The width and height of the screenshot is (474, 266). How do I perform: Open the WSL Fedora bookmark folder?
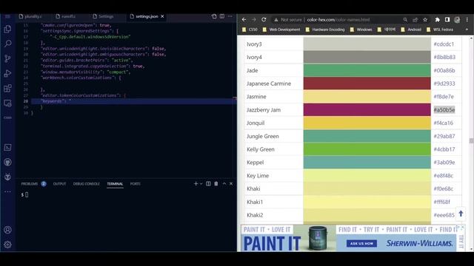(440, 30)
